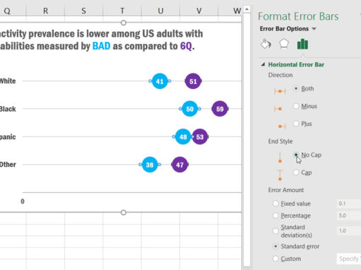Click the Both direction error bar icon
The width and height of the screenshot is (361, 270).
[280, 91]
